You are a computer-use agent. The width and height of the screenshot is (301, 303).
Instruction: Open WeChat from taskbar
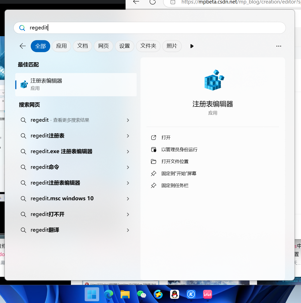(x=142, y=294)
